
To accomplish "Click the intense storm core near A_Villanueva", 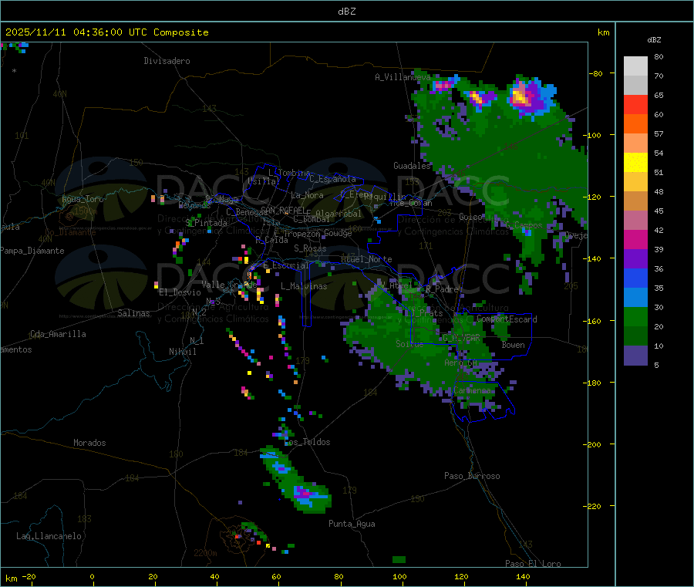I will click(521, 96).
